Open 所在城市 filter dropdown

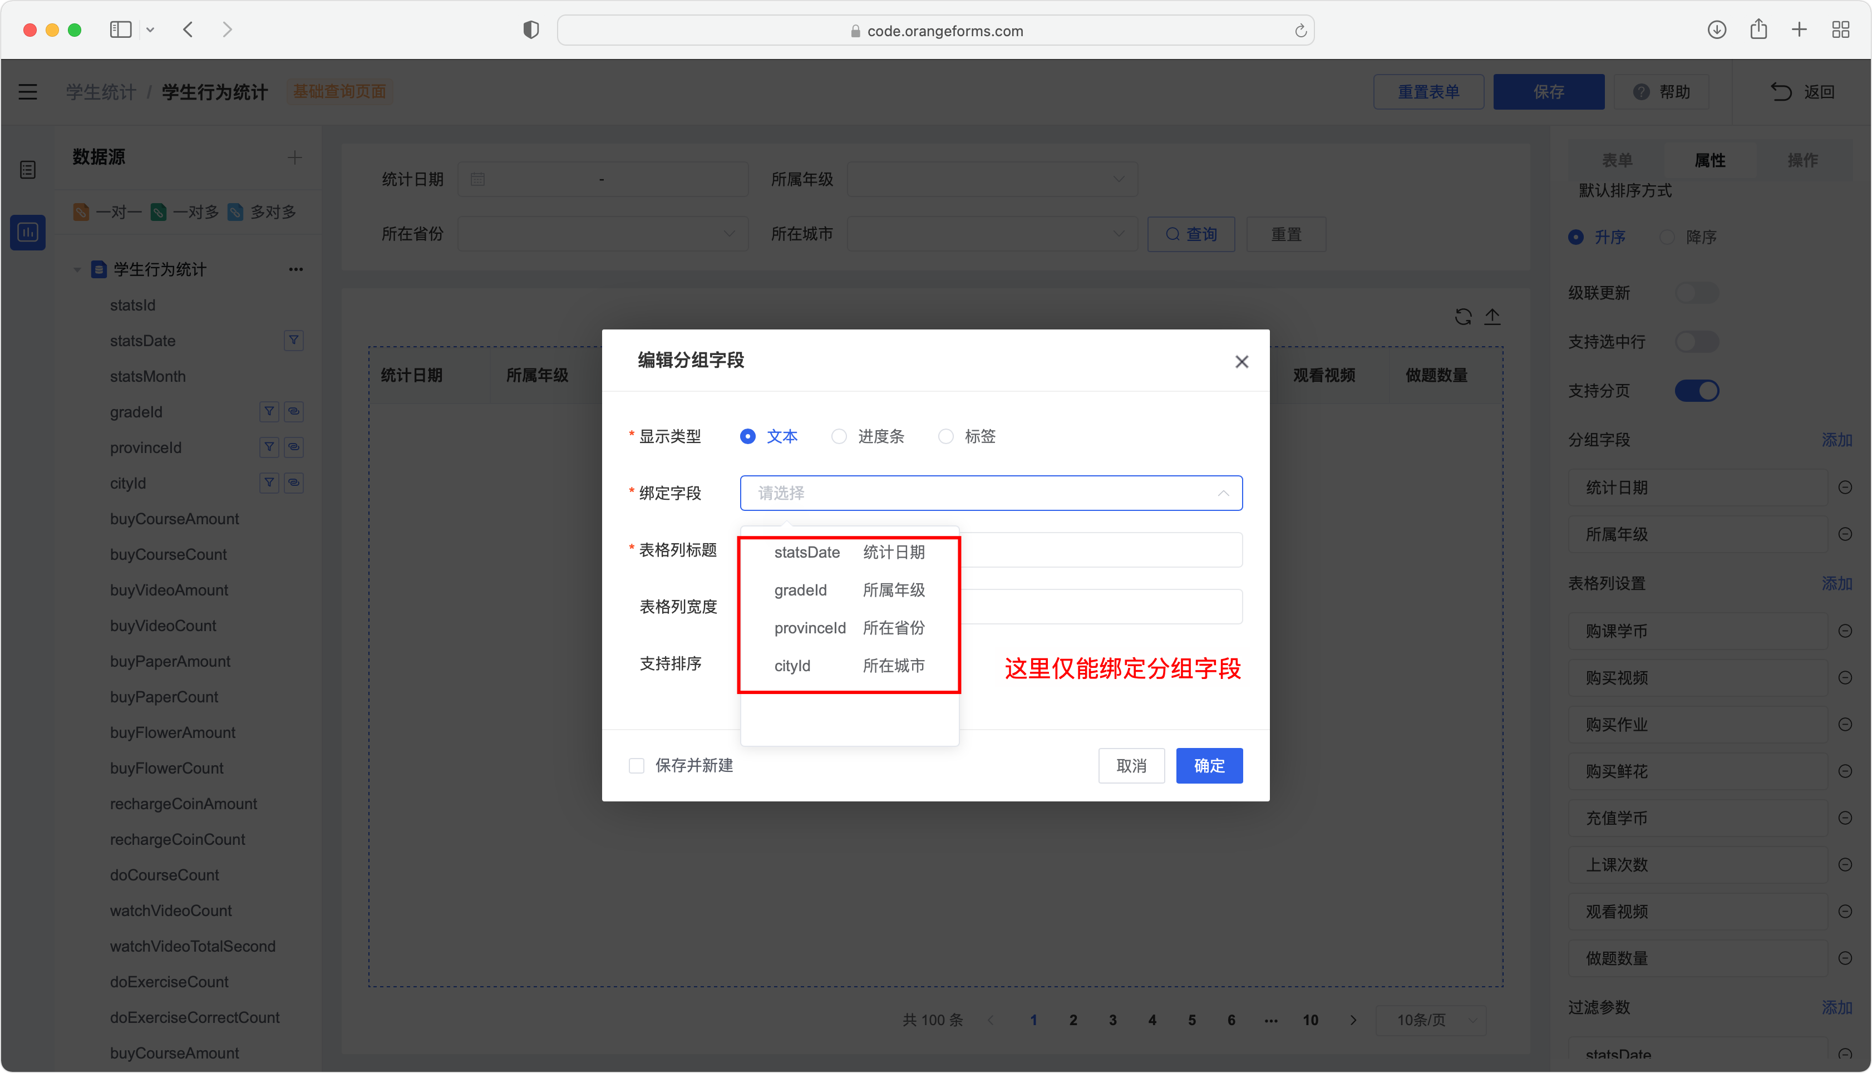[992, 234]
